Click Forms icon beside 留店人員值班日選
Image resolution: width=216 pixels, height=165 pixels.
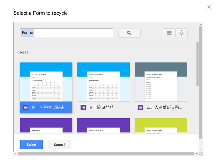coord(140,107)
